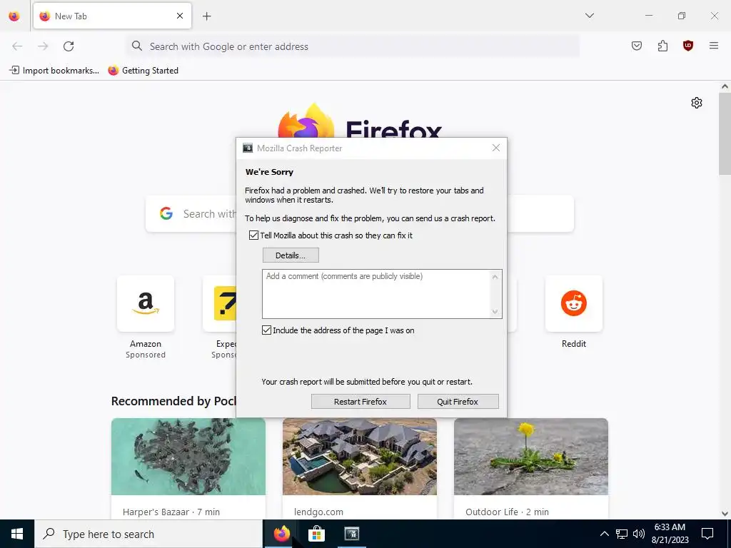Uncheck Tell Mozilla about this crash
The image size is (731, 548).
(253, 235)
